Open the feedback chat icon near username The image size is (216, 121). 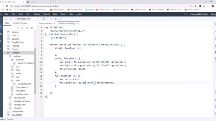pos(185,14)
